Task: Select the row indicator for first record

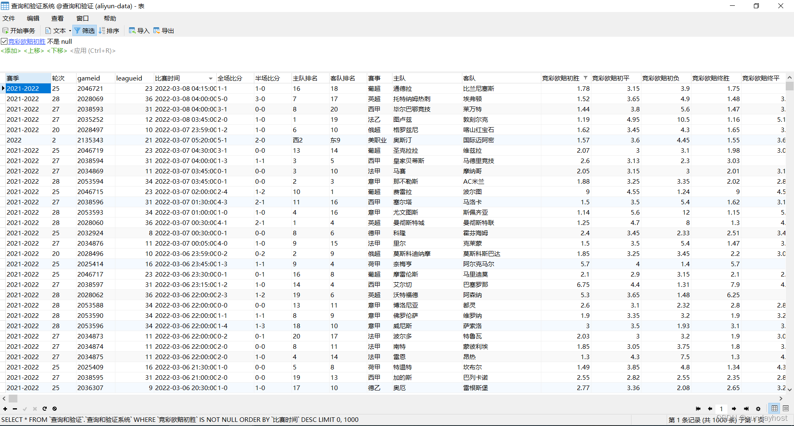Action: coord(3,88)
